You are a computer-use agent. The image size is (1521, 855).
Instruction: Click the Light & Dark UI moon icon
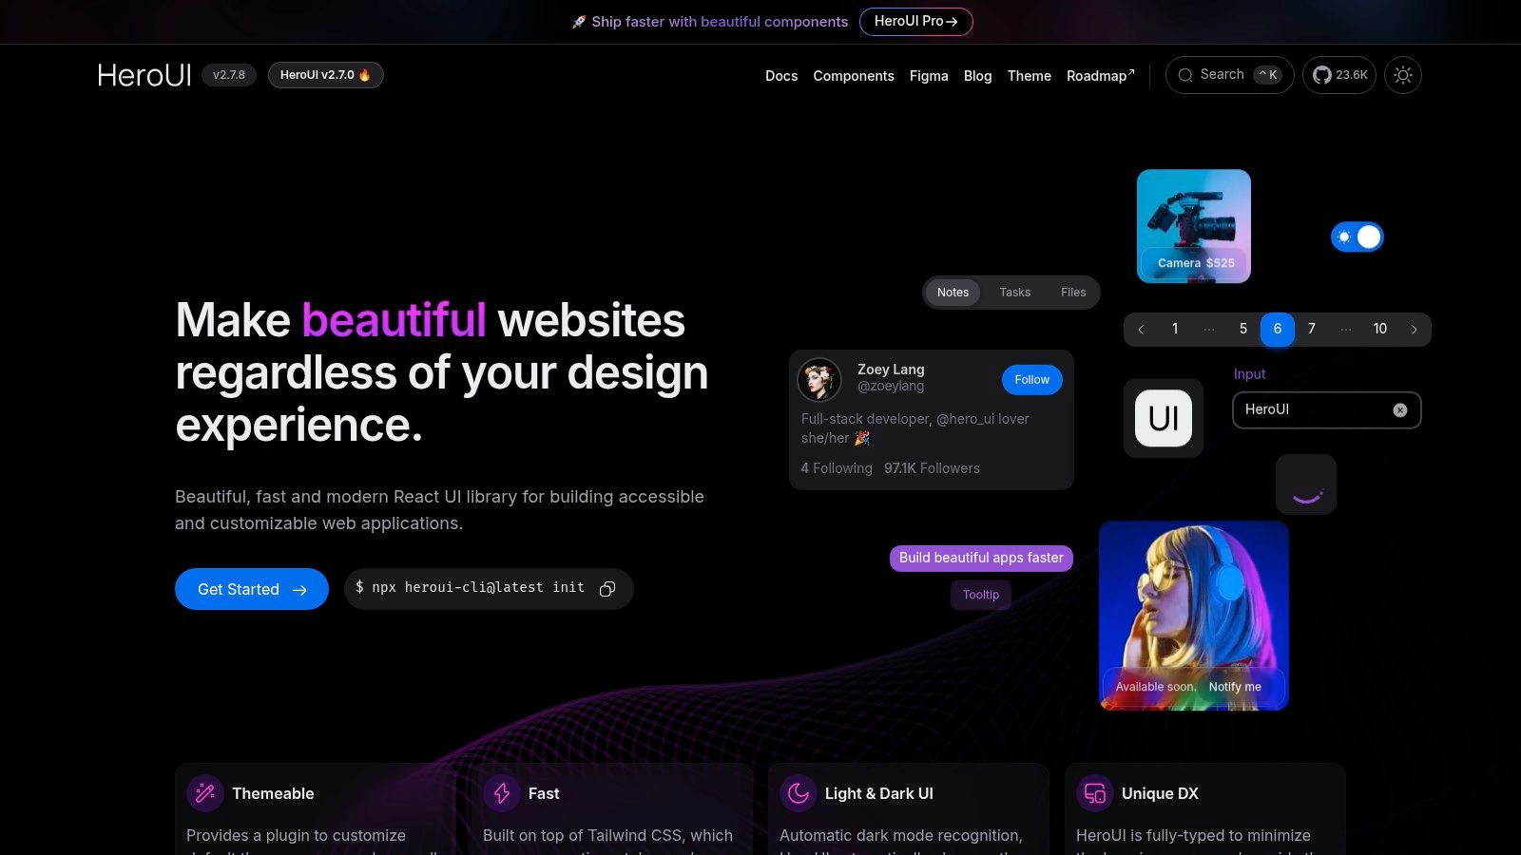click(x=799, y=793)
